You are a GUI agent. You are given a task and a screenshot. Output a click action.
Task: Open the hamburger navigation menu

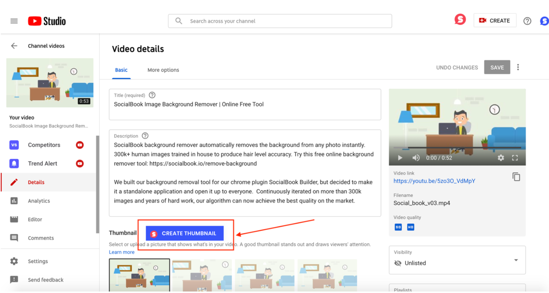click(x=14, y=21)
